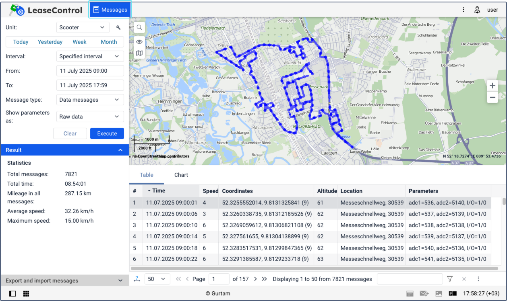Toggle the left panel layout icon in bottom bar
507x301 pixels.
click(x=12, y=294)
